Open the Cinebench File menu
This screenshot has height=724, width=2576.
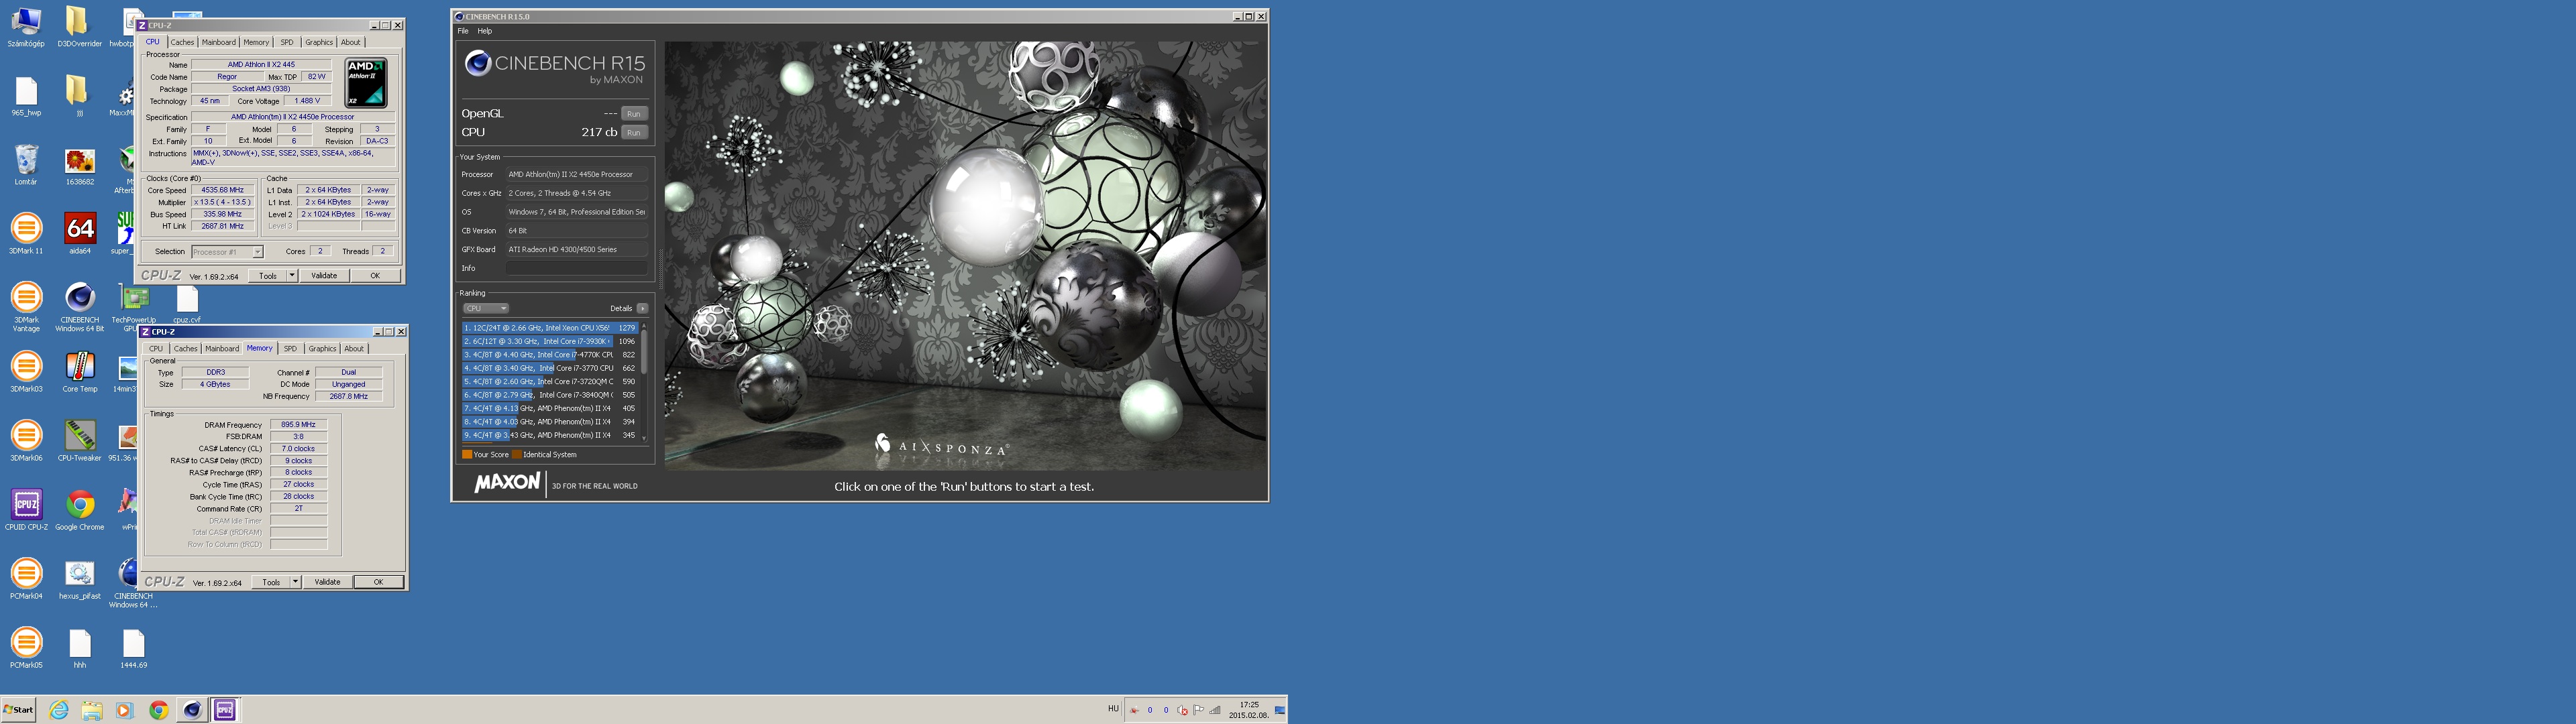pos(463,31)
